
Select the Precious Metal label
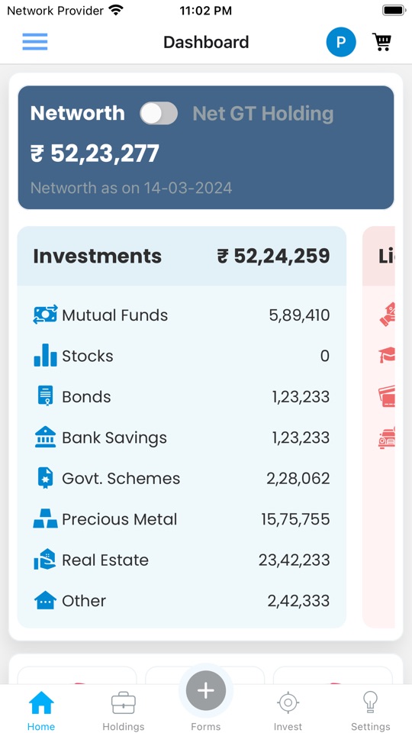click(x=120, y=519)
